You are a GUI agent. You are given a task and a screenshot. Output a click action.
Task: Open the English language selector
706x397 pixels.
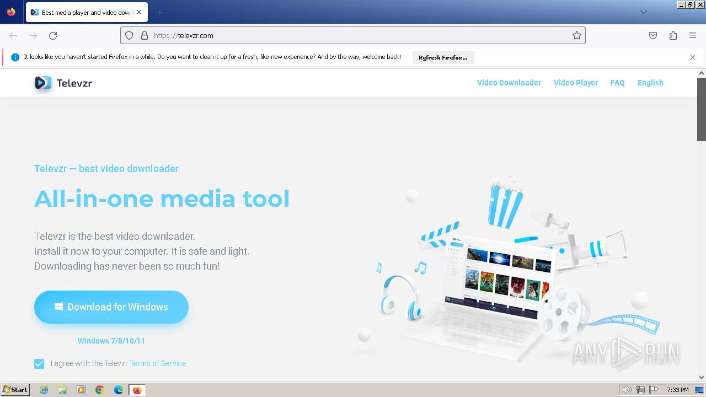[650, 83]
